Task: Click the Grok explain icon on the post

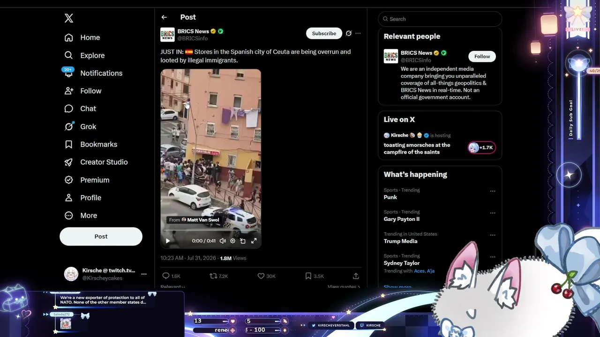Action: tap(348, 33)
